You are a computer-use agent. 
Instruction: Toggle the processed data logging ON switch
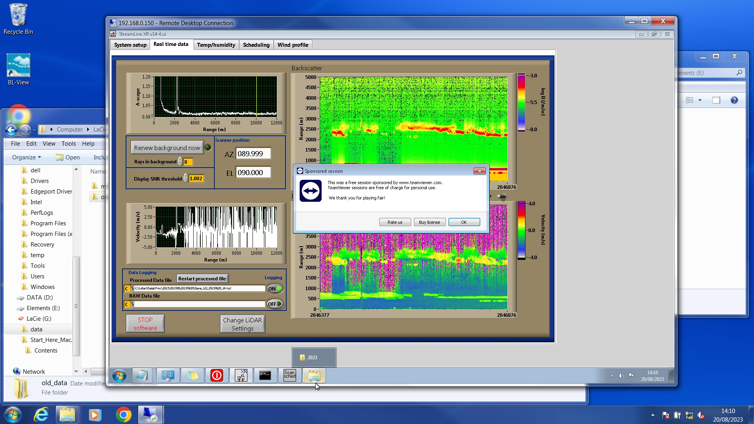coord(275,289)
